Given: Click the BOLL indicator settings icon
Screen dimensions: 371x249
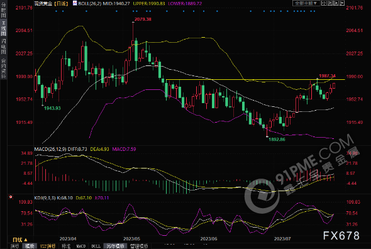Looking at the screenshot, I should tap(75, 3).
